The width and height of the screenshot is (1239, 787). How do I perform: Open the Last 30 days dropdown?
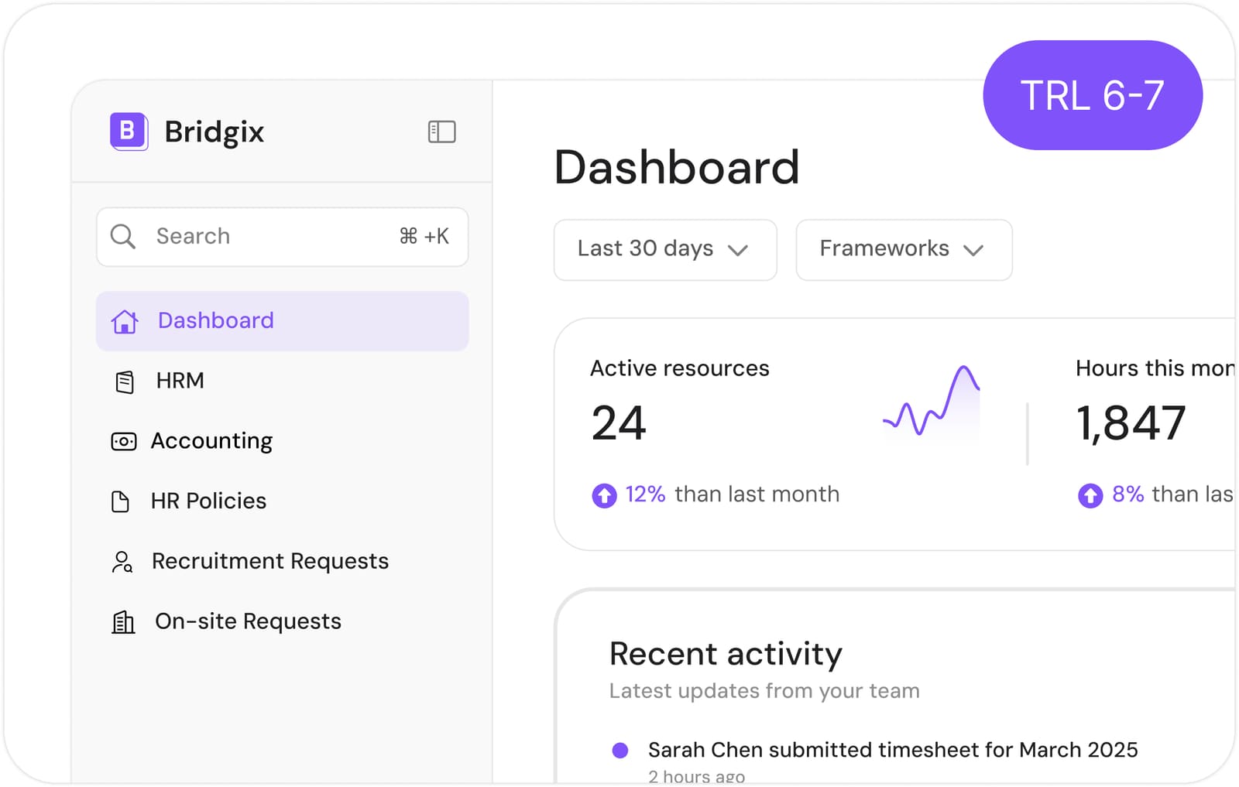click(665, 249)
